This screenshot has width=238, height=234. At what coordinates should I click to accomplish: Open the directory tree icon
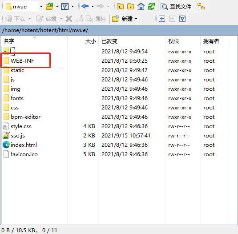tap(201, 6)
